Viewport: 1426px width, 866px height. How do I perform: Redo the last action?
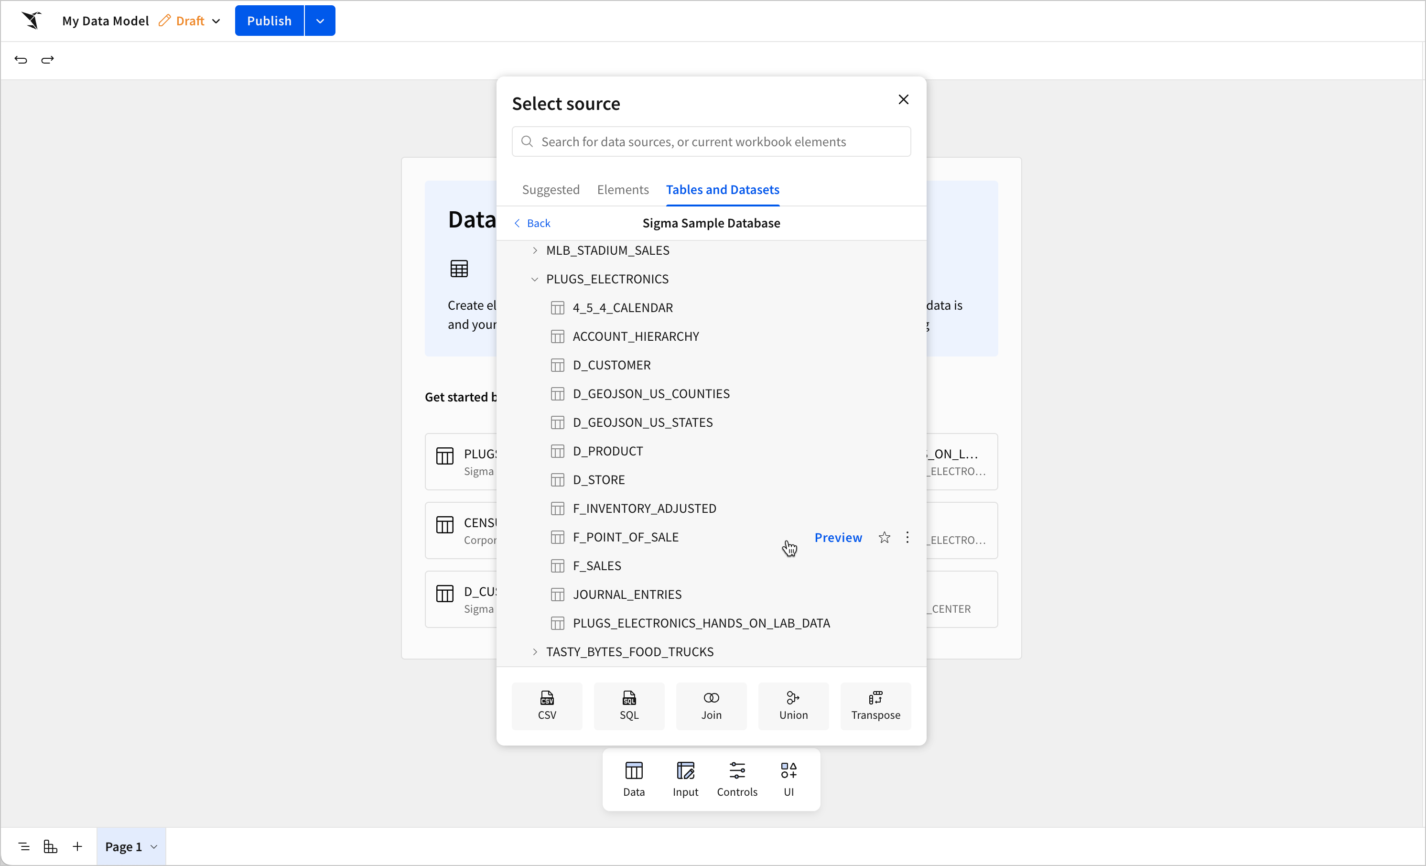47,60
